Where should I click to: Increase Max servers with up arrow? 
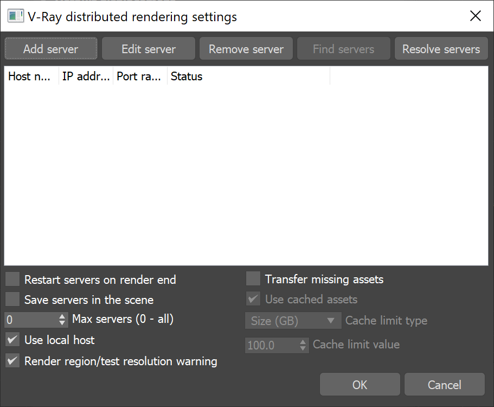62,316
